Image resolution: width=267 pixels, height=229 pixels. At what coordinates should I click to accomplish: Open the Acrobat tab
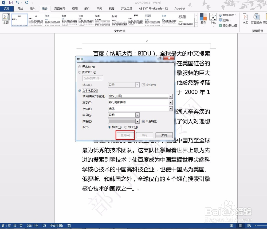180,9
